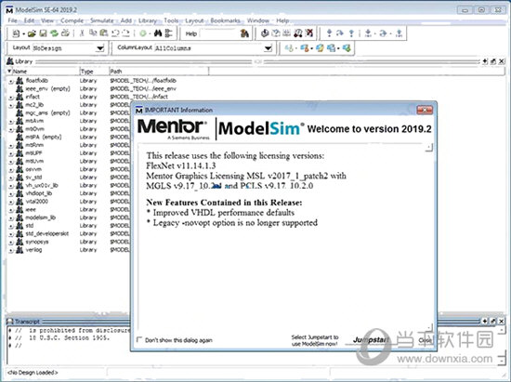Click the No Design Loaded status text
This screenshot has height=382, width=511.
click(x=33, y=372)
